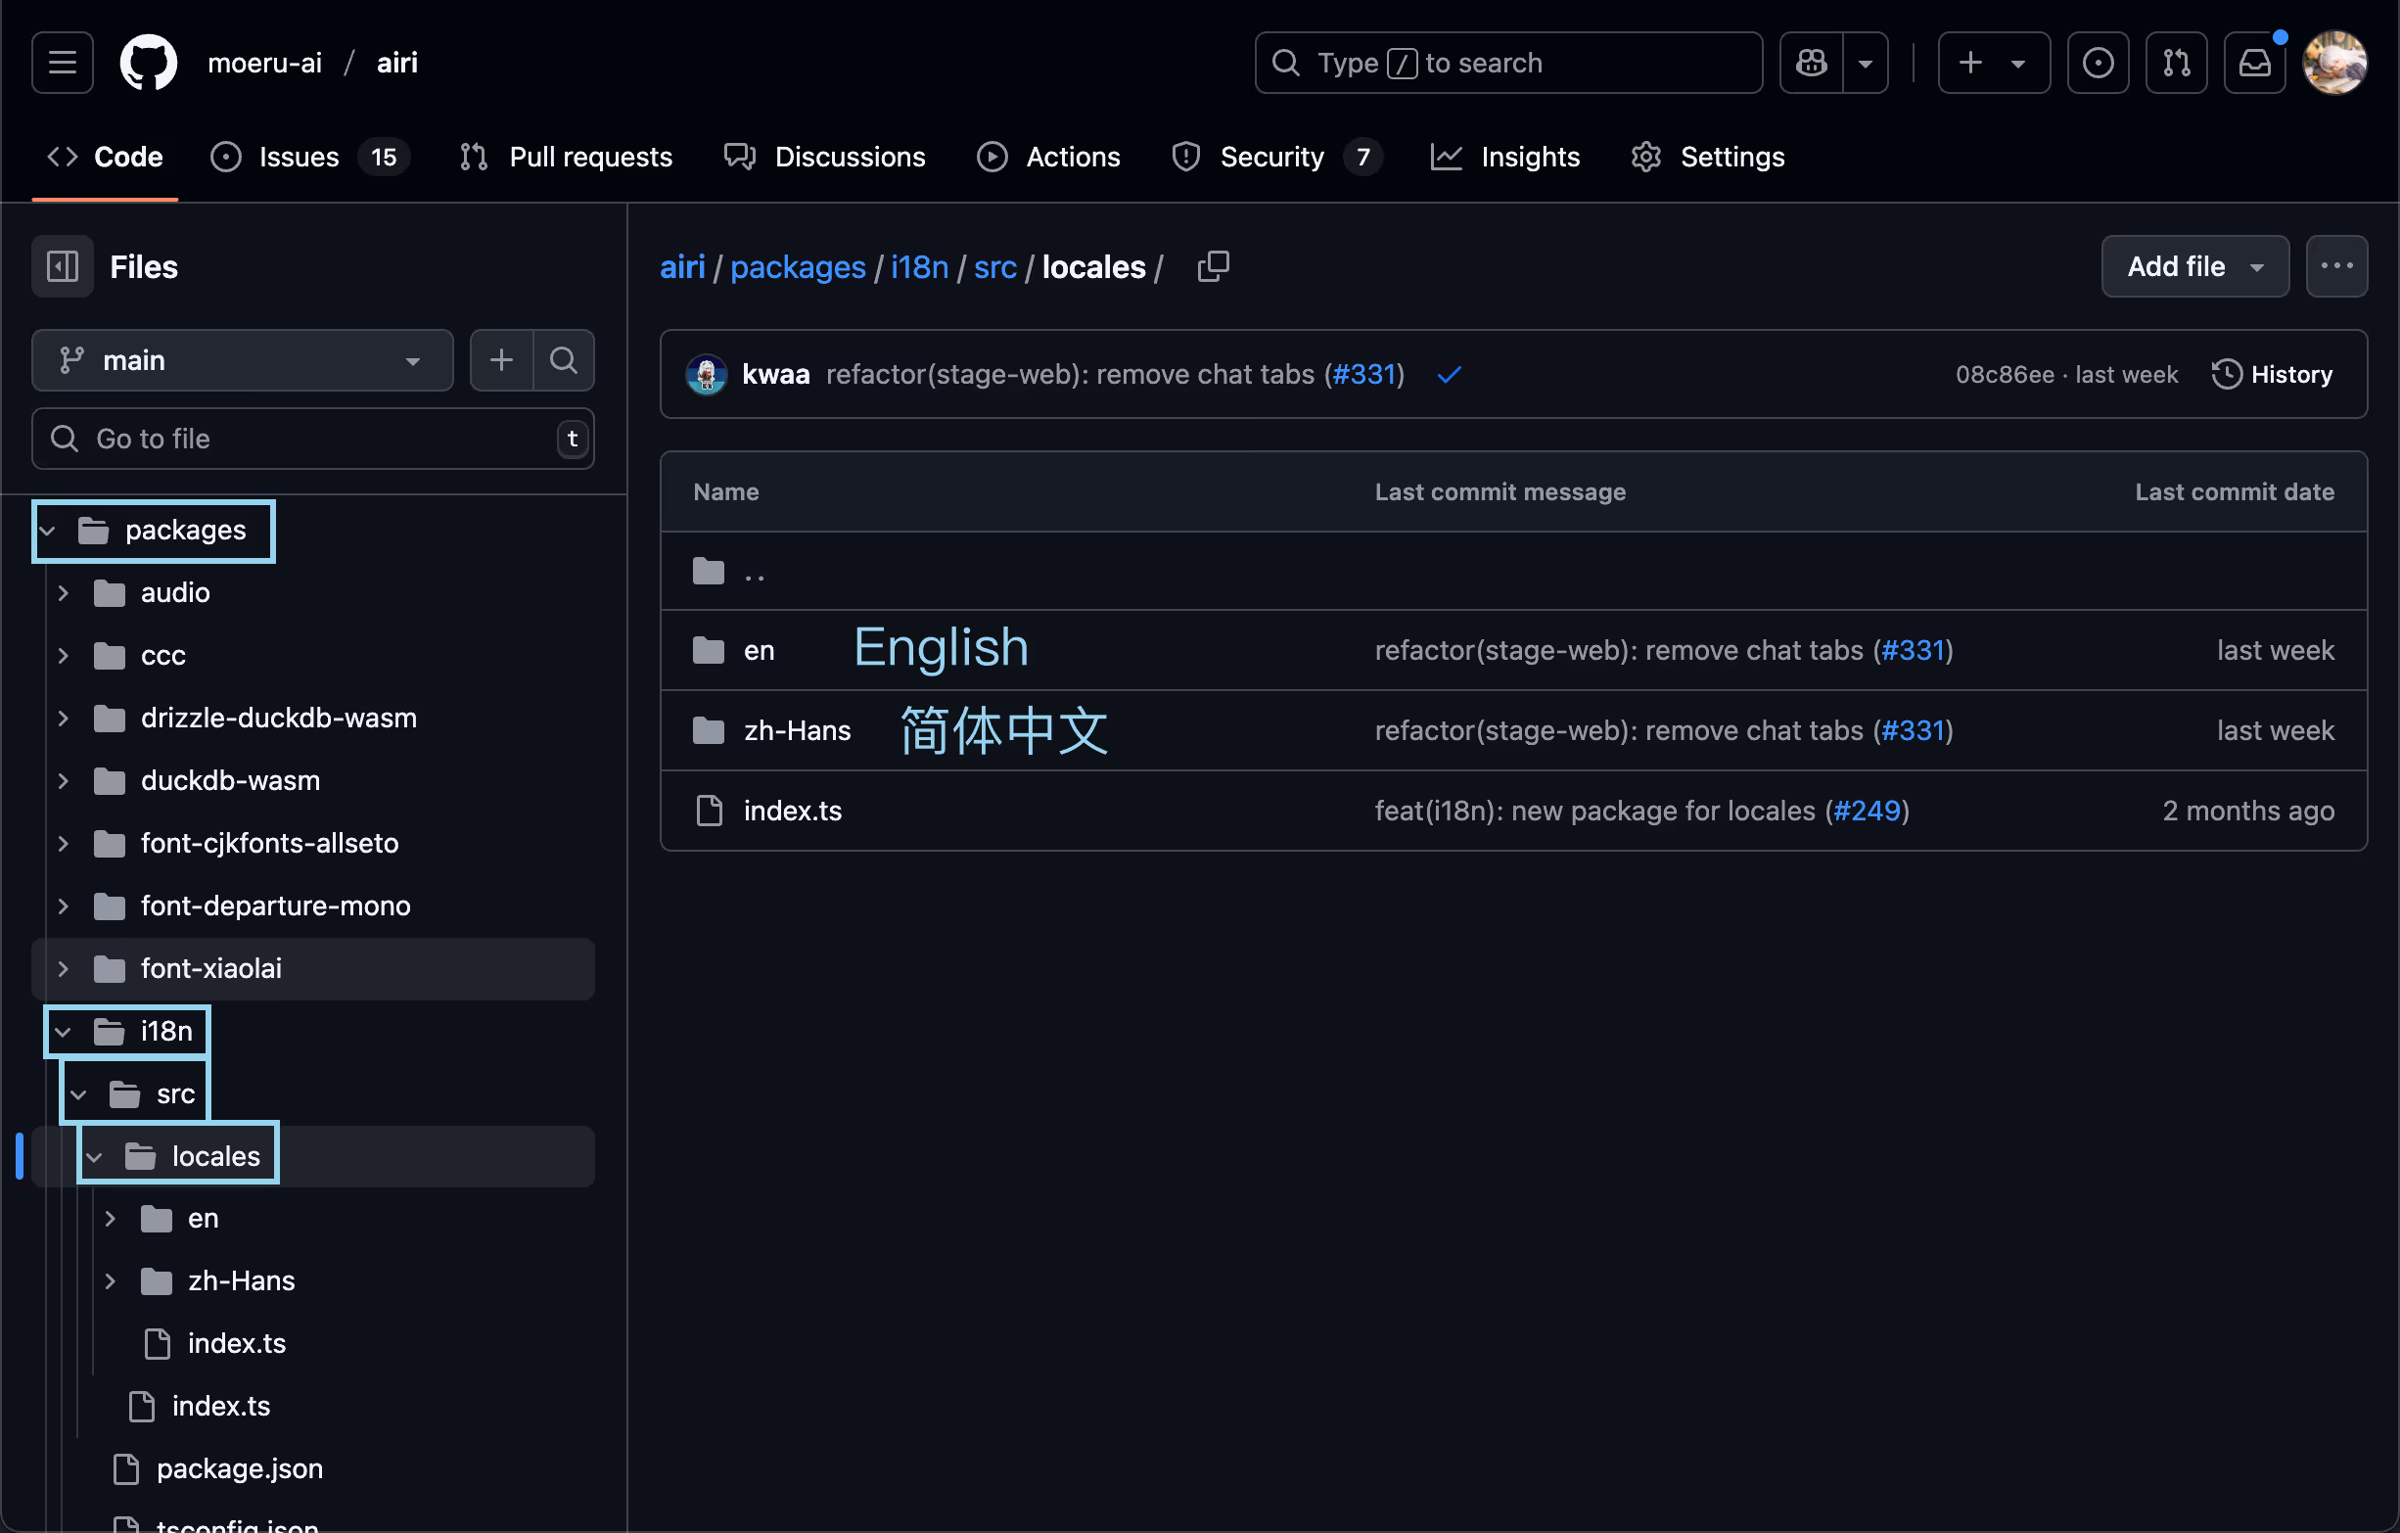Image resolution: width=2400 pixels, height=1533 pixels.
Task: Click the GitHub logo
Action: pyautogui.click(x=149, y=62)
